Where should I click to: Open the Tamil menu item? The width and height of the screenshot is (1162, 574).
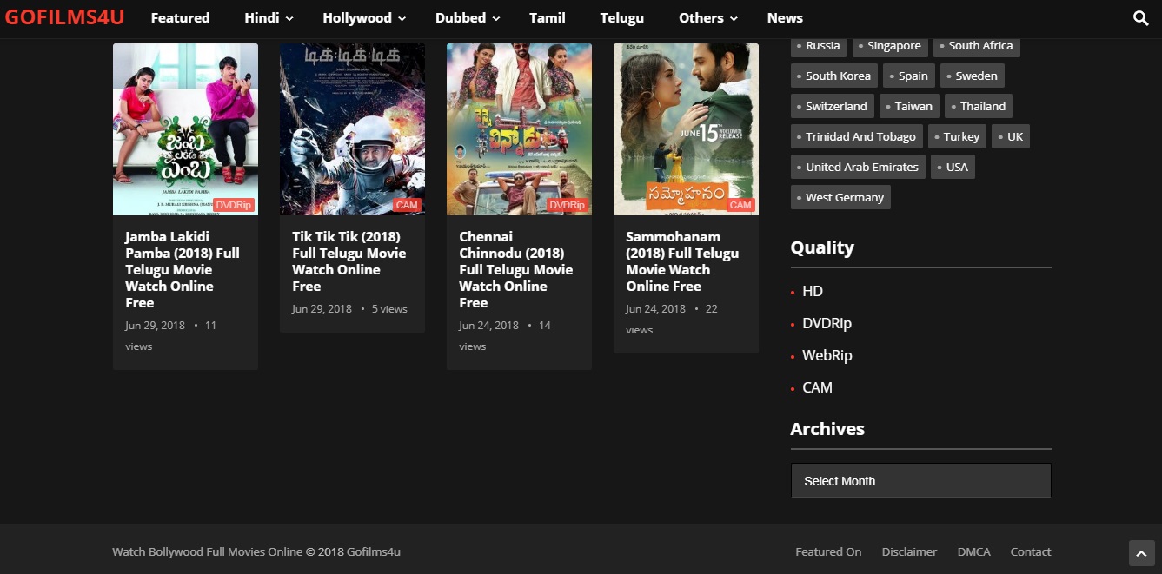tap(547, 18)
